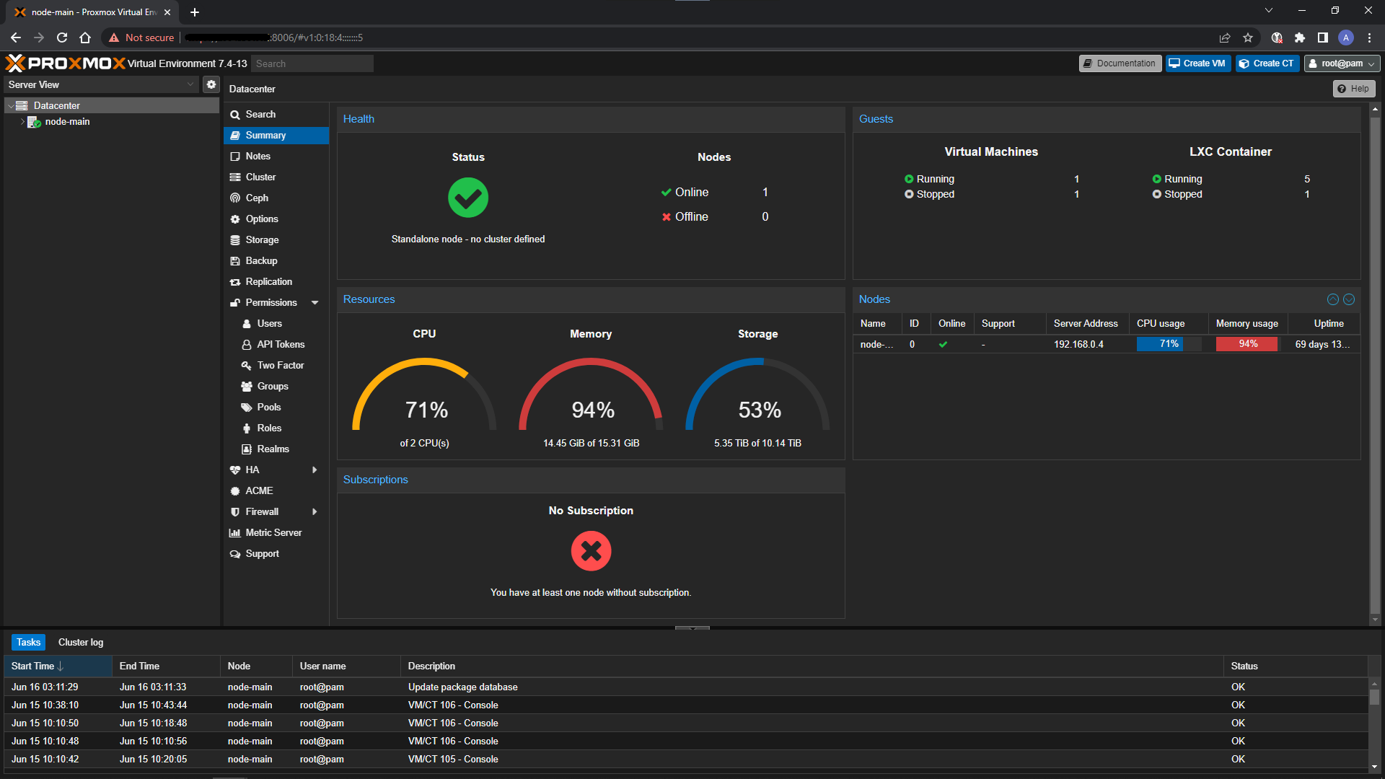Reload the browser page
This screenshot has width=1385, height=779.
point(62,38)
